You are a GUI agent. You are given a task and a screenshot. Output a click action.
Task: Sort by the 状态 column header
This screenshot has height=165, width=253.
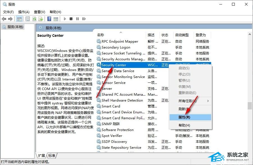(x=166, y=35)
